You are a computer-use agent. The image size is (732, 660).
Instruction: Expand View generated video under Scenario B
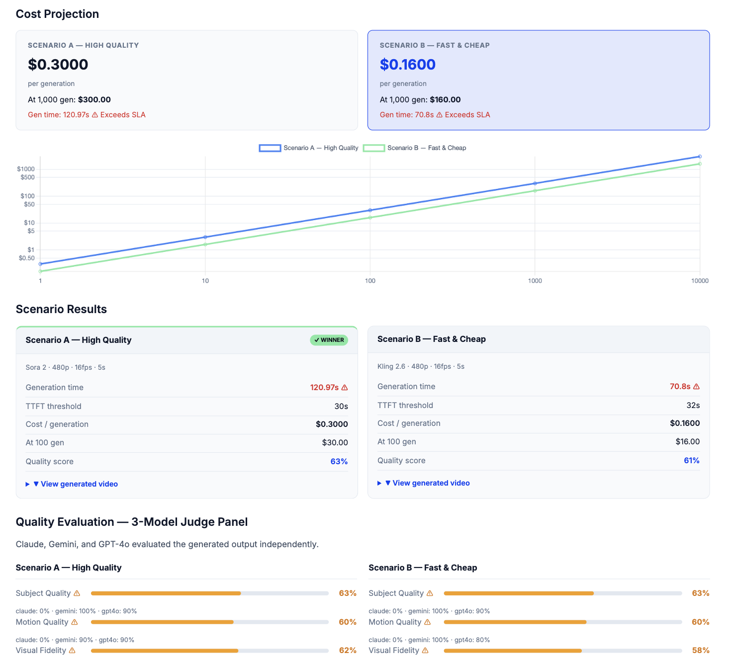(x=424, y=483)
